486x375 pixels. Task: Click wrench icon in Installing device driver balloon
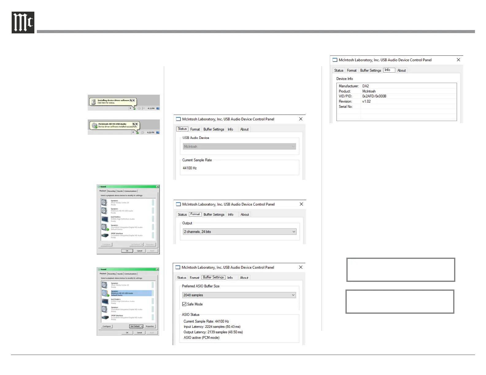coord(131,100)
